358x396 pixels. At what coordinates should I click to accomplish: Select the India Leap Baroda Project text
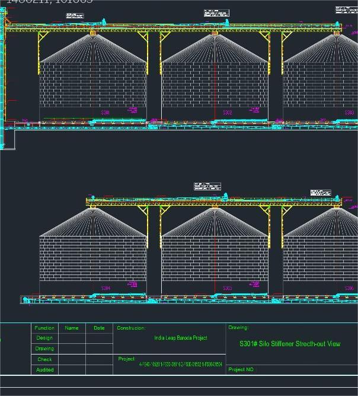click(181, 338)
